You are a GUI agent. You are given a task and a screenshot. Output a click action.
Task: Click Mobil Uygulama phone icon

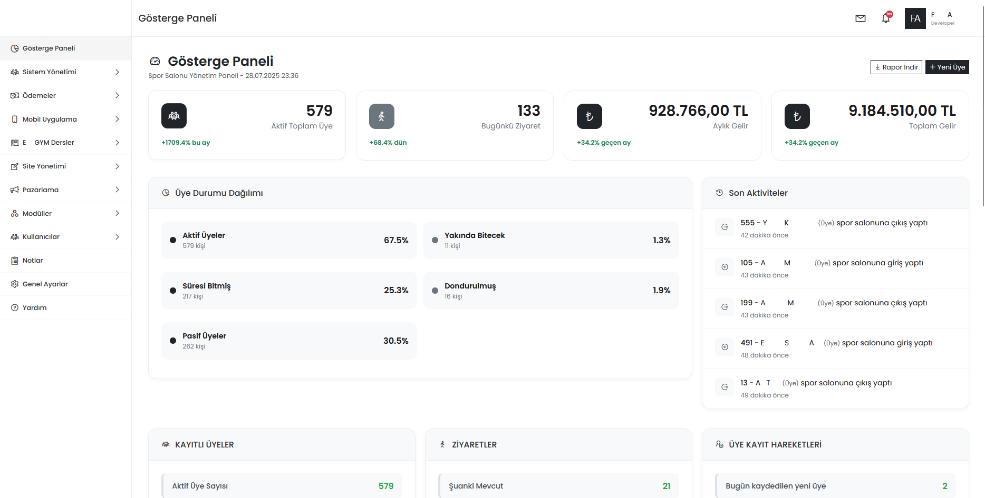15,119
